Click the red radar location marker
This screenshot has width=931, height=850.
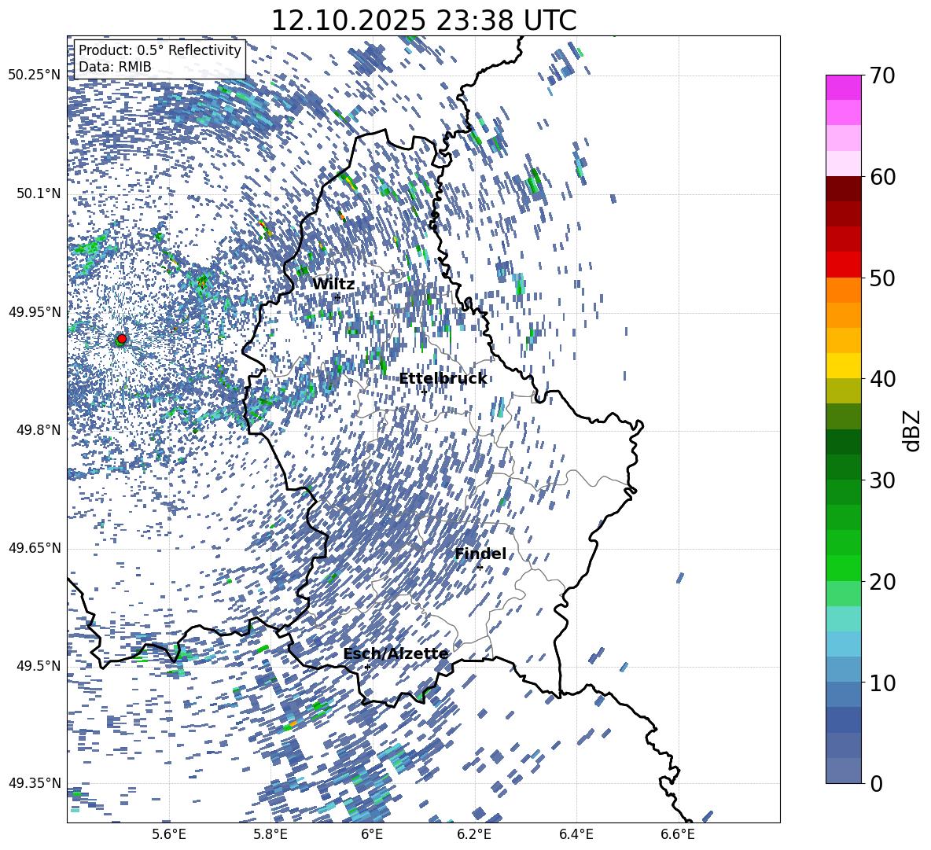[122, 339]
